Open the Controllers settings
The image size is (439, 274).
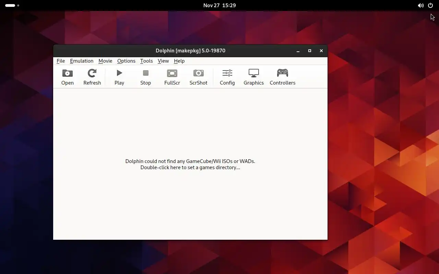[283, 77]
